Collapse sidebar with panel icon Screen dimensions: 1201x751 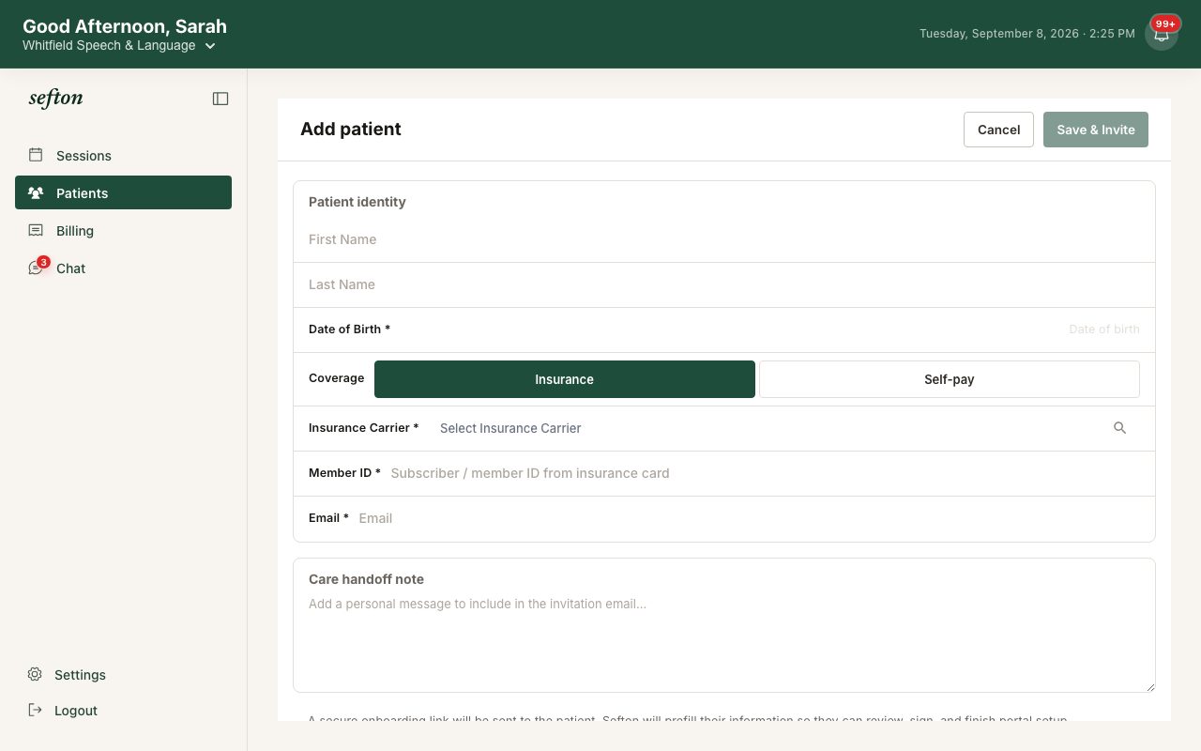coord(220,99)
